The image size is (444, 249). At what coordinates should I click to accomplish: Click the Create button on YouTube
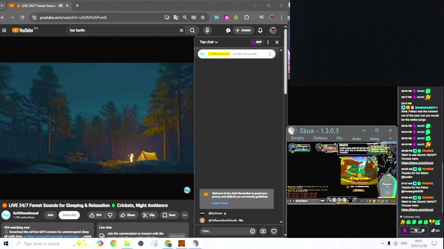[x=243, y=30]
